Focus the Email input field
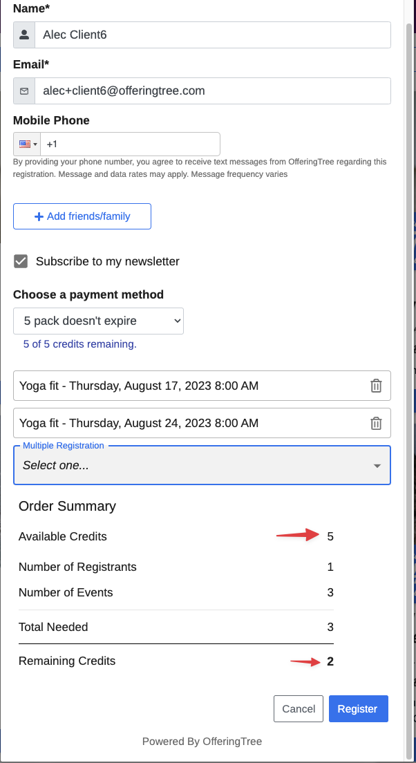Viewport: 416px width, 763px height. [x=213, y=91]
